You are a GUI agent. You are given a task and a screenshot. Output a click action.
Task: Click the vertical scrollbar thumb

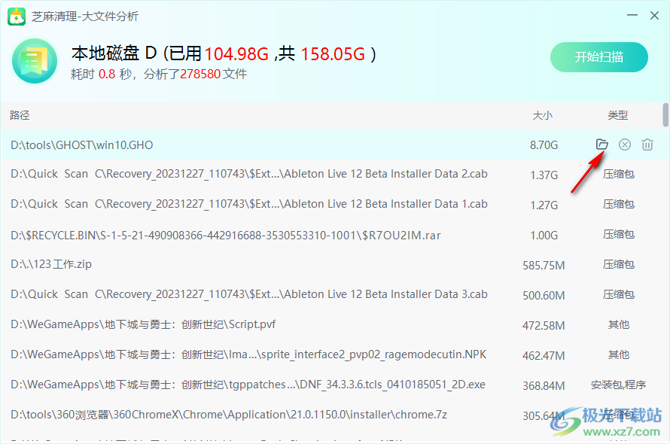[665, 115]
